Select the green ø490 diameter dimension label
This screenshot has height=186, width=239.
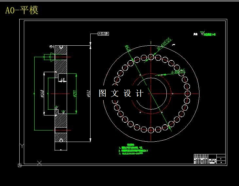click(128, 48)
